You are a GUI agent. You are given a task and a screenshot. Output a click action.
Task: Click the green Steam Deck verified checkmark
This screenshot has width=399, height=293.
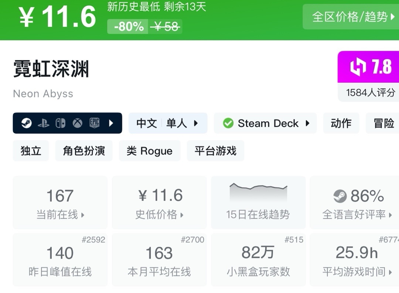click(x=228, y=123)
